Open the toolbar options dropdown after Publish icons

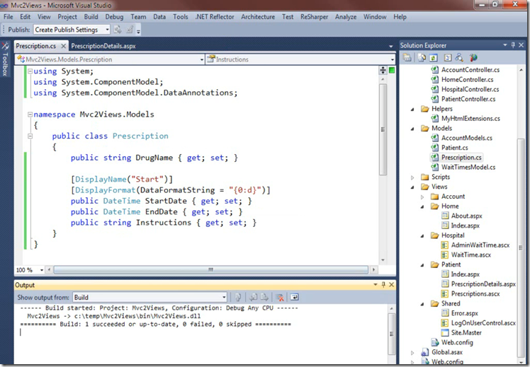coord(138,31)
